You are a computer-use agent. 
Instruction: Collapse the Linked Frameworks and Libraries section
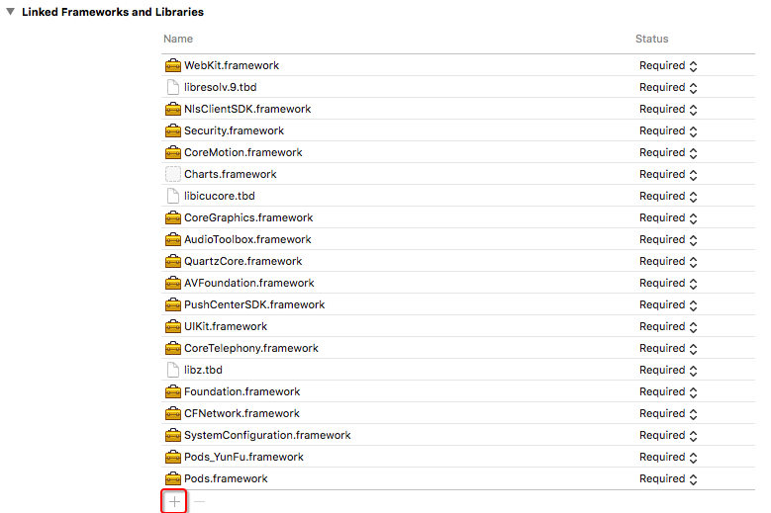click(11, 12)
